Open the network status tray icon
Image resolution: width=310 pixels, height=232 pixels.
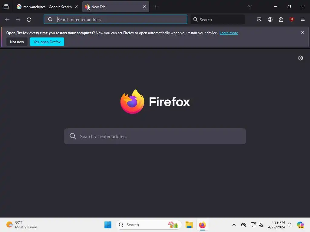pyautogui.click(x=253, y=225)
